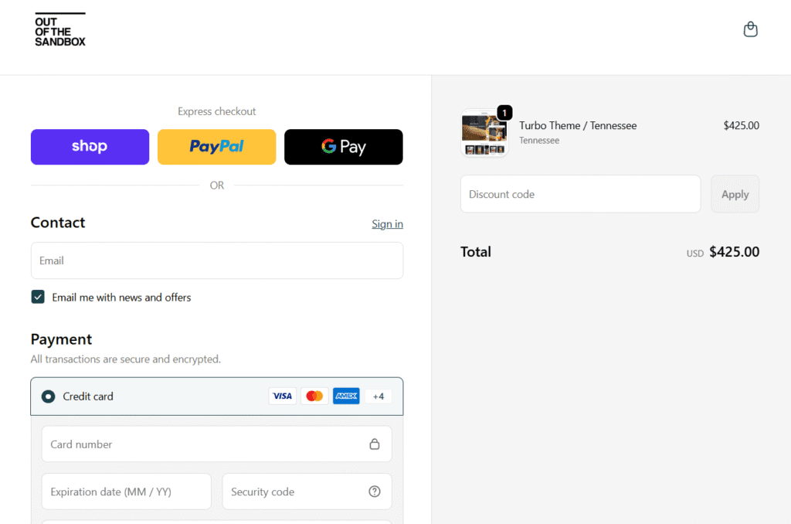Image resolution: width=791 pixels, height=524 pixels.
Task: Click the Email input field
Action: coord(216,260)
